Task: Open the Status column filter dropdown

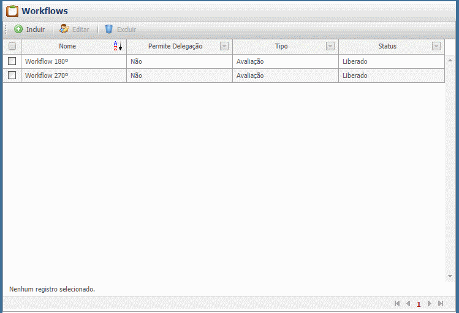Action: (436, 46)
